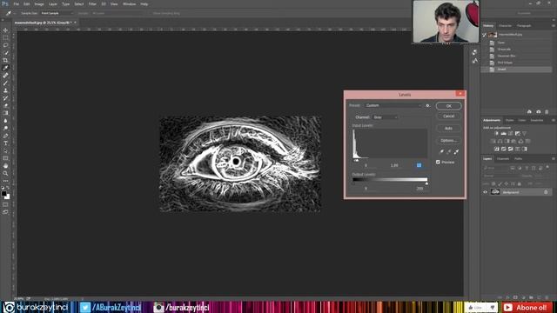Select the Horizontal Type tool

pyautogui.click(x=5, y=143)
